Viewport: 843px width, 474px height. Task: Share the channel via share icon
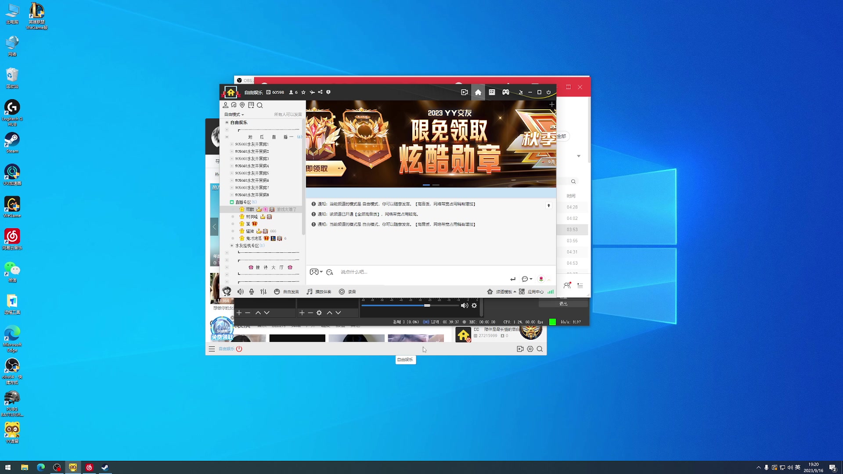(320, 92)
